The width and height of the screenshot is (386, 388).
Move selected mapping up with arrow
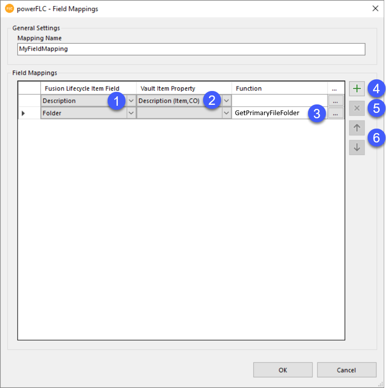click(357, 128)
